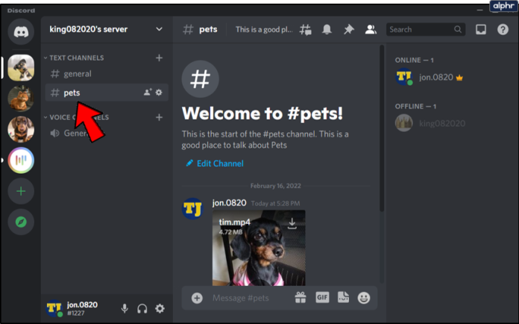Open the orange cat server icon
Screen dimensions: 519x324
tap(21, 99)
